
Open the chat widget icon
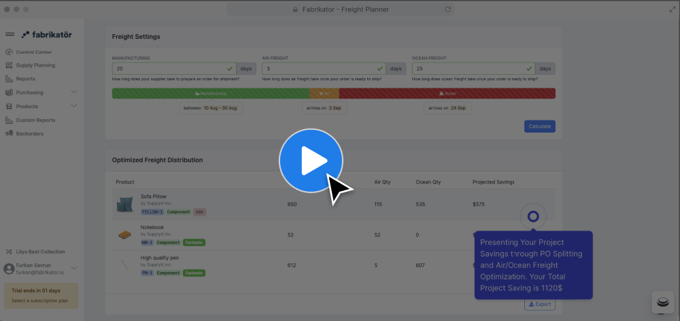pyautogui.click(x=662, y=303)
